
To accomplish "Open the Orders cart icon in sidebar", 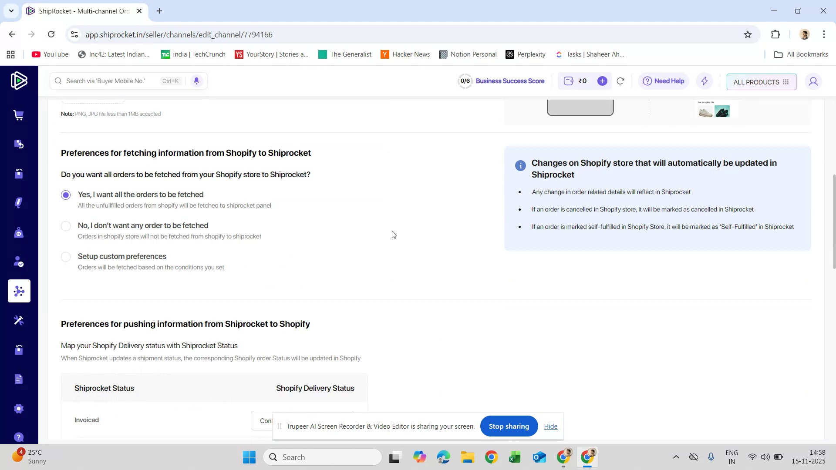I will tap(19, 115).
